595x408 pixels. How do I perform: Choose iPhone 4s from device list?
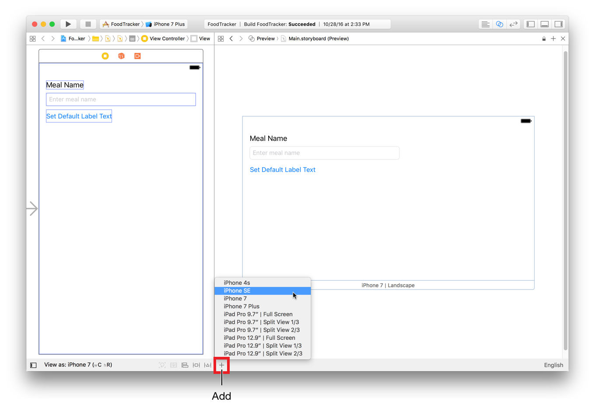262,282
